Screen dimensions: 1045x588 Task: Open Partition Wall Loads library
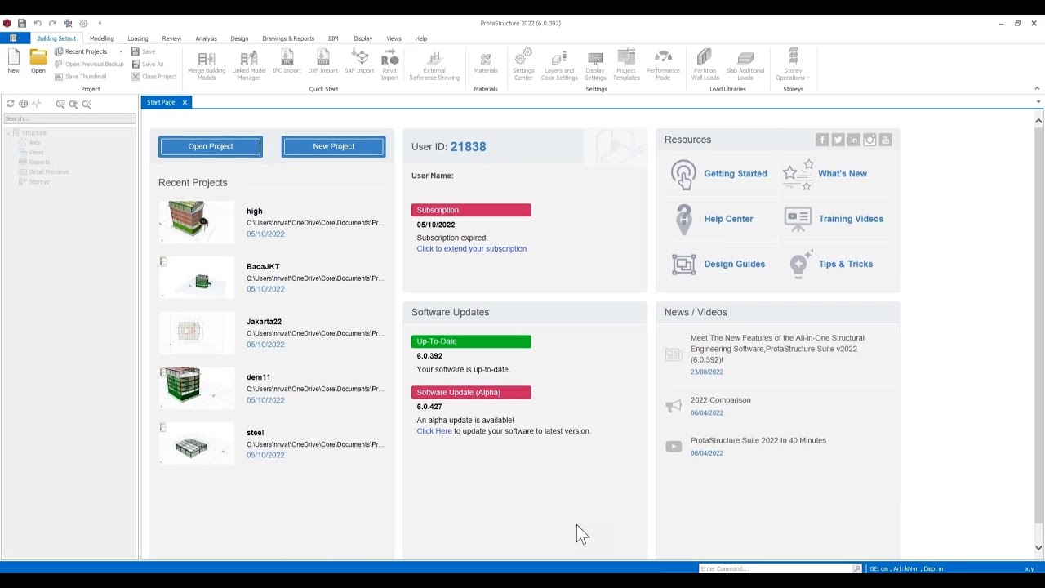tap(705, 65)
